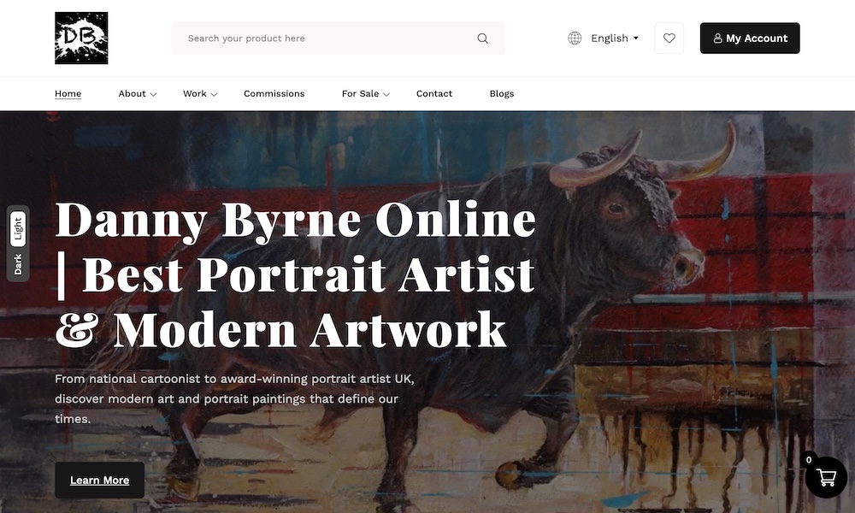
Task: Click the globe language icon
Action: 575,38
